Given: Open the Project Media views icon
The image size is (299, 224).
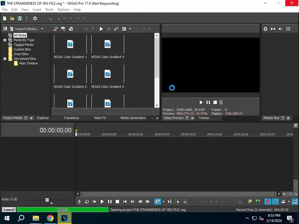Looking at the screenshot, I should (x=124, y=29).
